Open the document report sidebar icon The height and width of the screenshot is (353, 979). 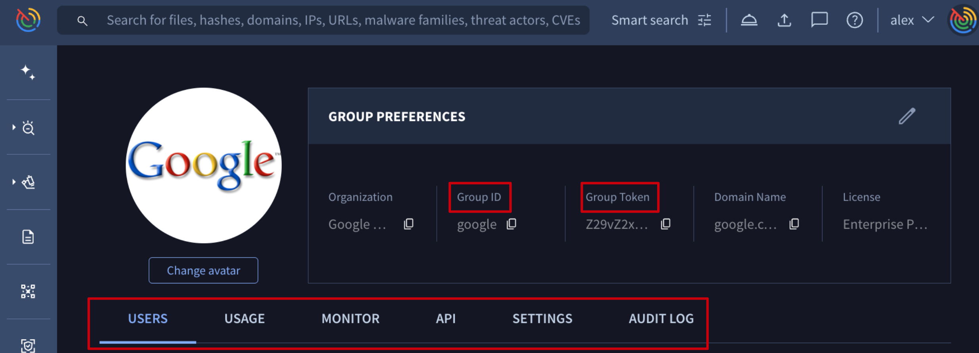28,237
